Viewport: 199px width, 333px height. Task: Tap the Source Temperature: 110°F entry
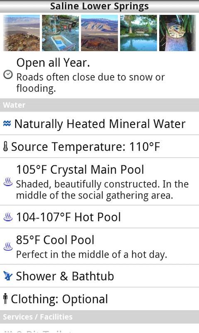click(x=99, y=147)
